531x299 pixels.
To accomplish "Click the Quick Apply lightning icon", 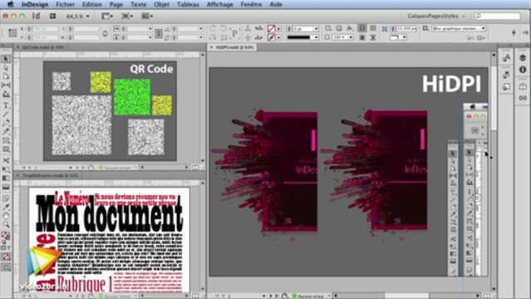I will click(514, 32).
